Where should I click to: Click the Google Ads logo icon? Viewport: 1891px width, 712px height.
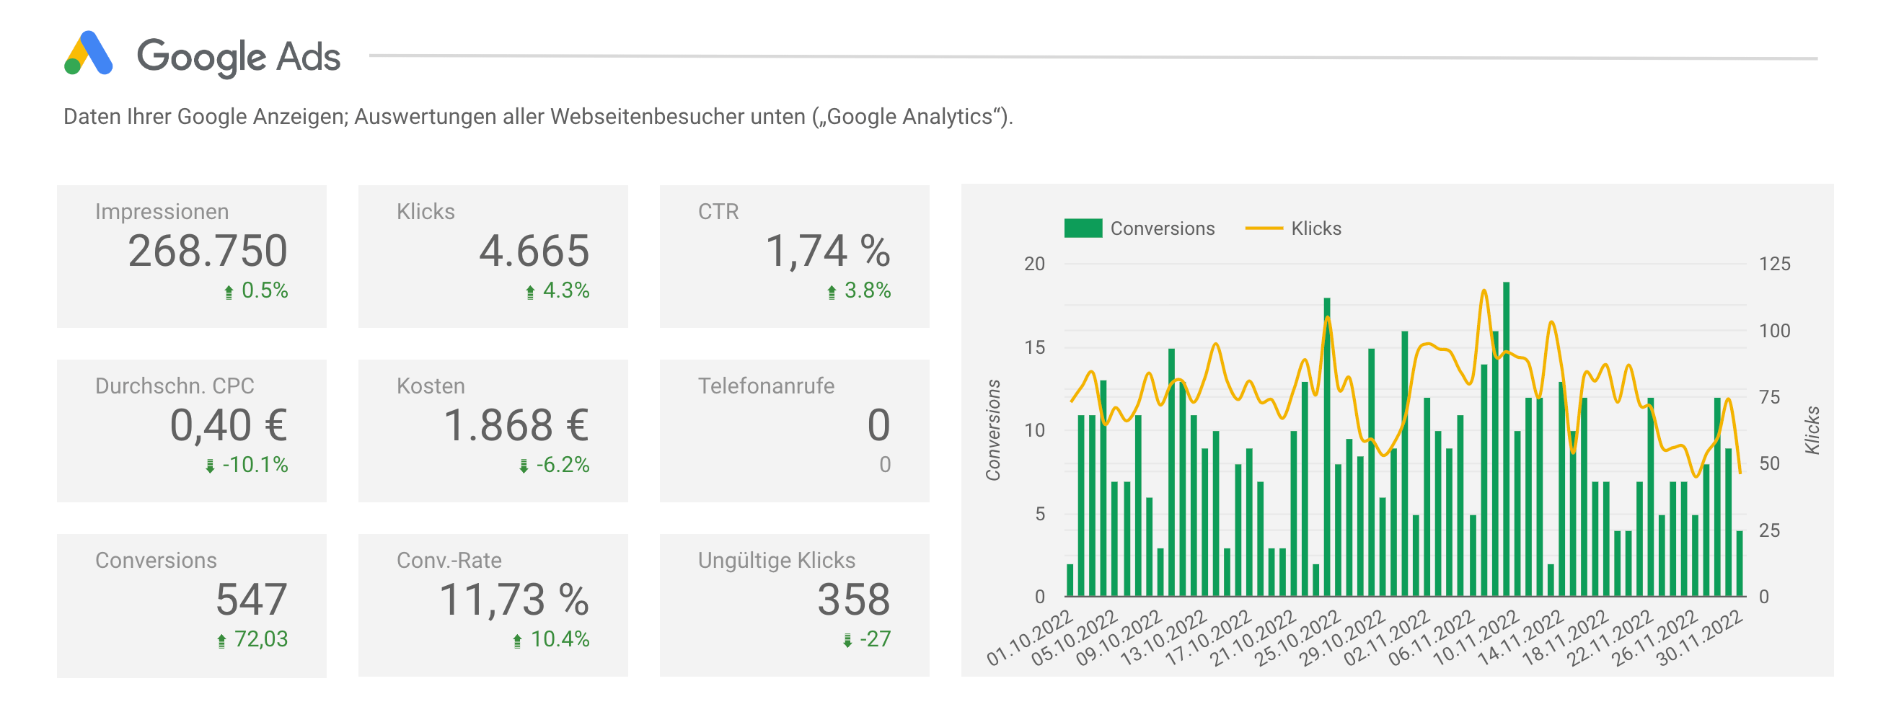(x=88, y=53)
